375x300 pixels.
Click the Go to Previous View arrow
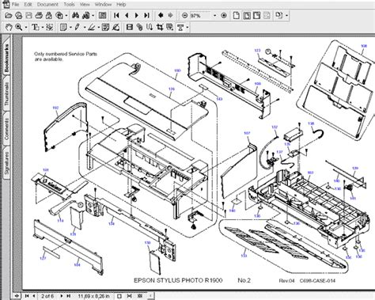click(161, 16)
